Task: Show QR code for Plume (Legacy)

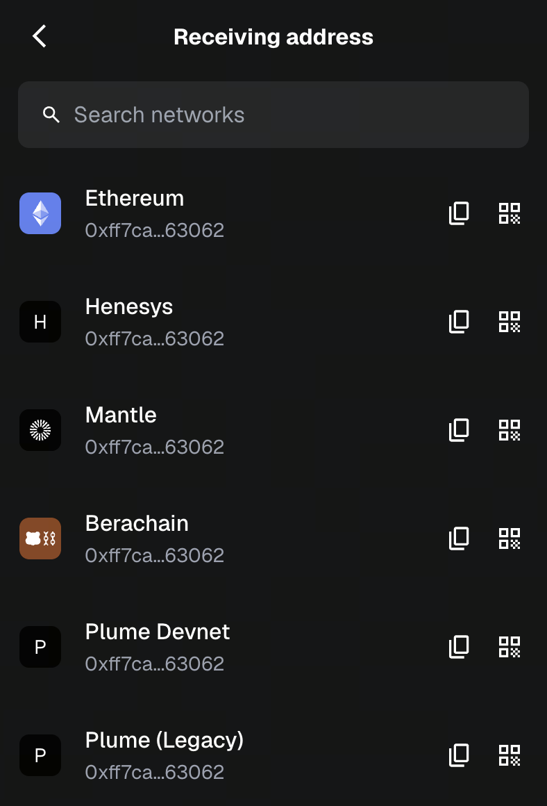Action: tap(510, 755)
